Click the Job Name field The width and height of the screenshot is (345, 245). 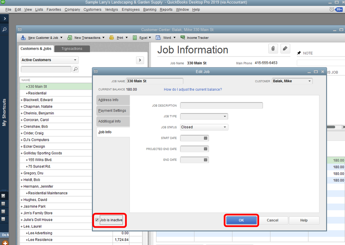click(x=154, y=81)
